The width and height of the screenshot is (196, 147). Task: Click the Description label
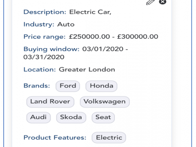(45, 12)
